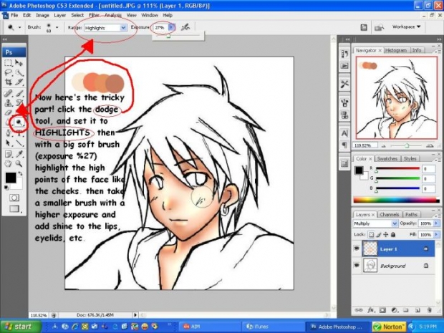The image size is (444, 333).
Task: Open the Brush preset picker arrow
Action: pos(57,27)
